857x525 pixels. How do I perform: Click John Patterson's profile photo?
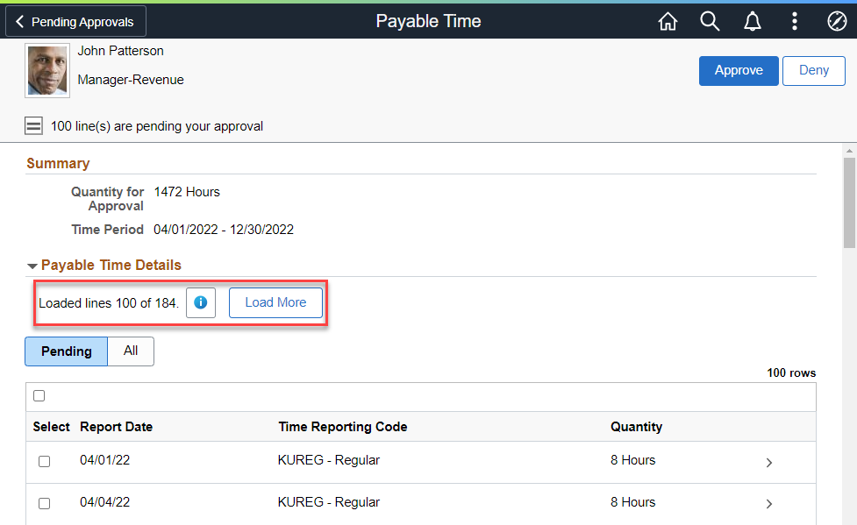[47, 71]
